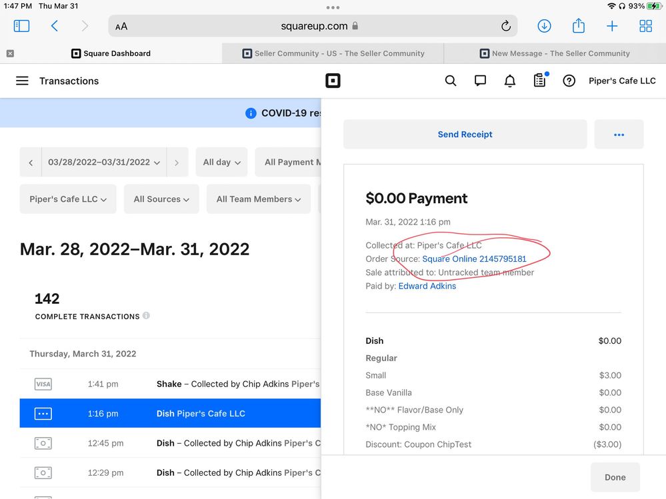Select the Square Dashboard tab
This screenshot has width=666, height=499.
click(111, 53)
